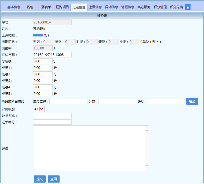Click the 返回 button
This screenshot has height=184, width=204.
point(54,179)
